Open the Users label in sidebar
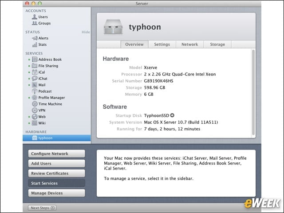 pos(43,17)
